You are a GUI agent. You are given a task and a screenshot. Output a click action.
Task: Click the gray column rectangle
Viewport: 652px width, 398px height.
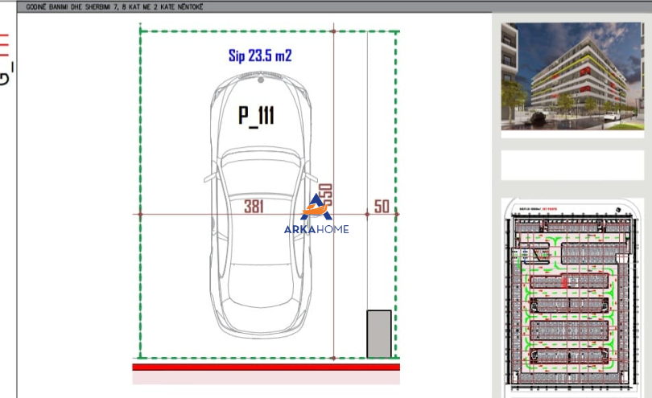pyautogui.click(x=379, y=334)
